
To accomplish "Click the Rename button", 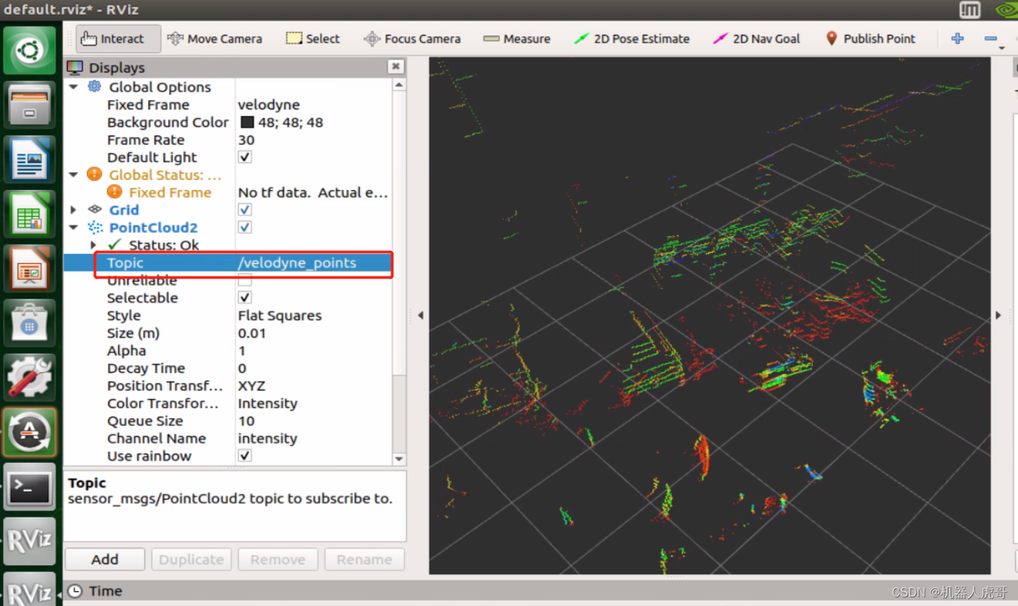I will click(x=364, y=559).
